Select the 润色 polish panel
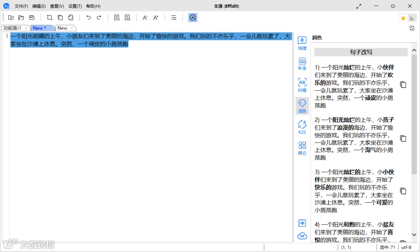This screenshot has height=252, width=420. 302,106
